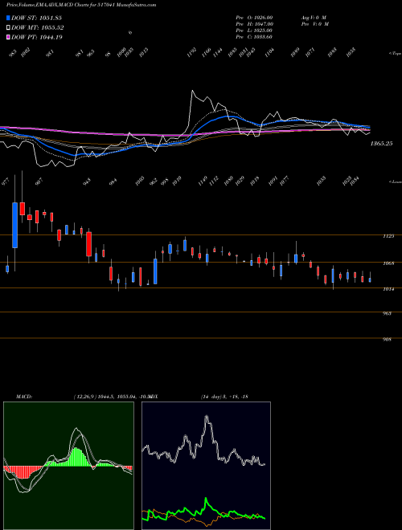
Task: Click the tall blue candlestick at chart start
Action: click(15, 225)
